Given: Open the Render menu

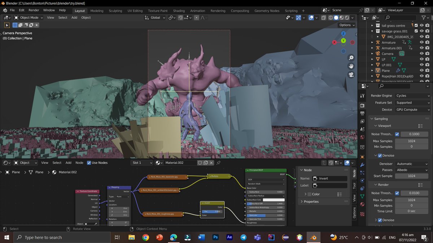Looking at the screenshot, I should (34, 10).
